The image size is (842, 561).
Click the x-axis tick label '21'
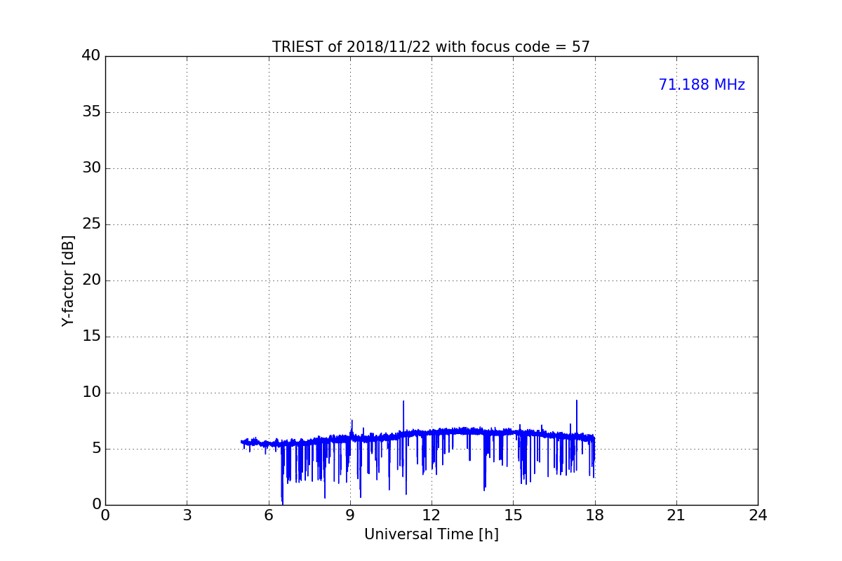click(676, 515)
